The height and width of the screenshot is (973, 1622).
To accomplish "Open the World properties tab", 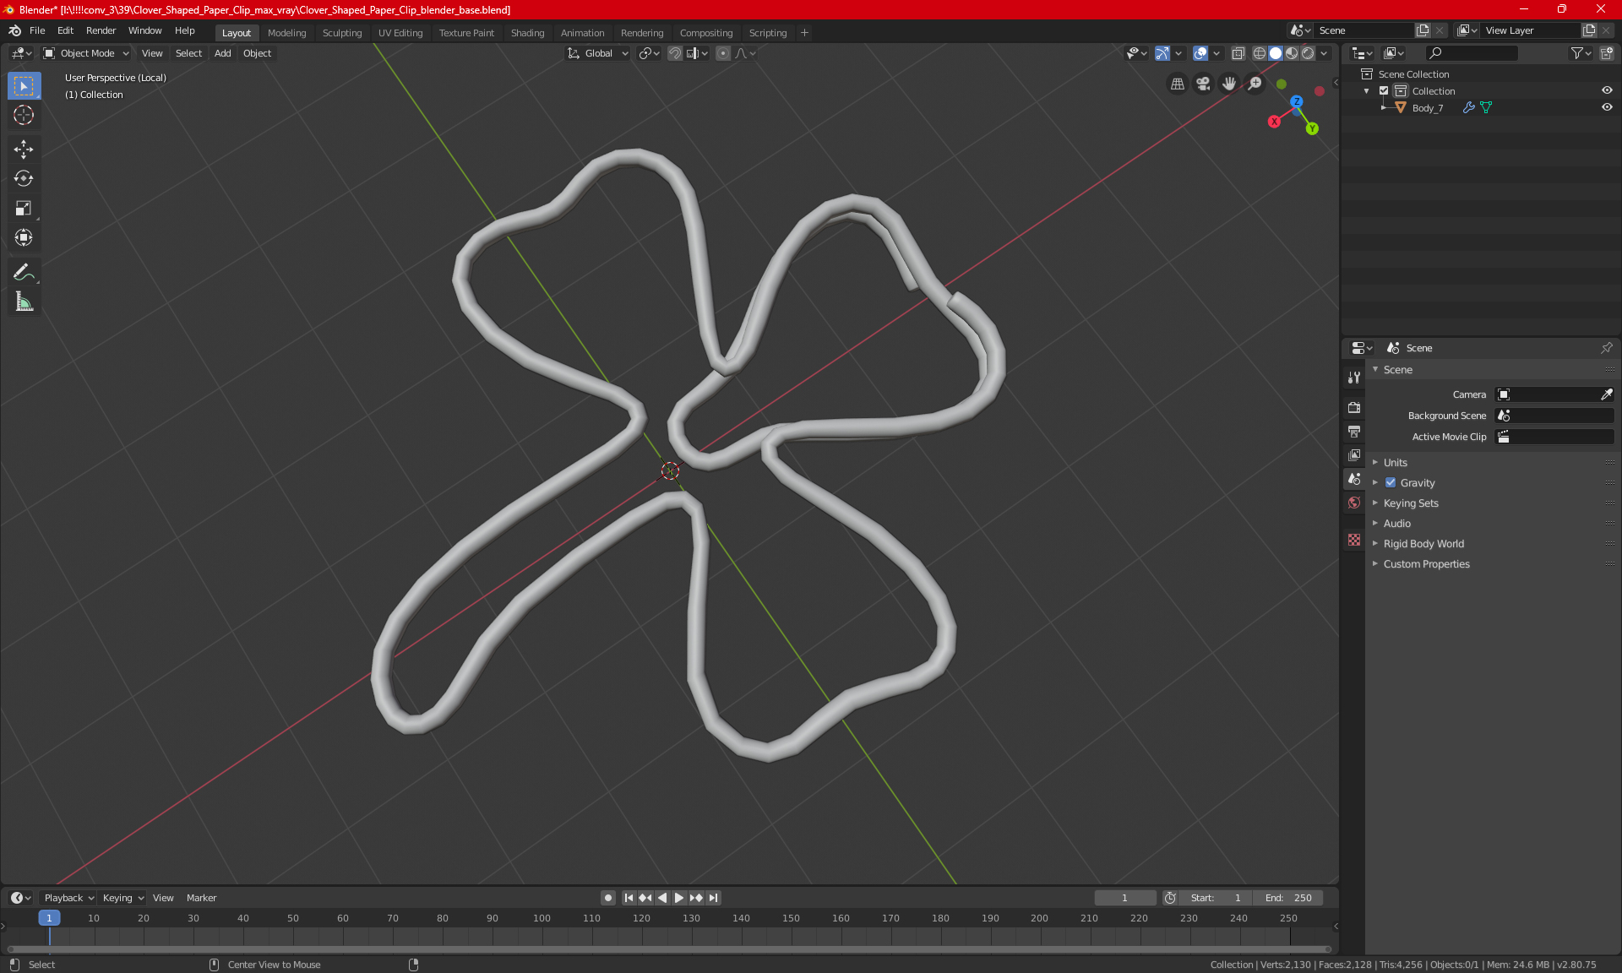I will point(1354,503).
